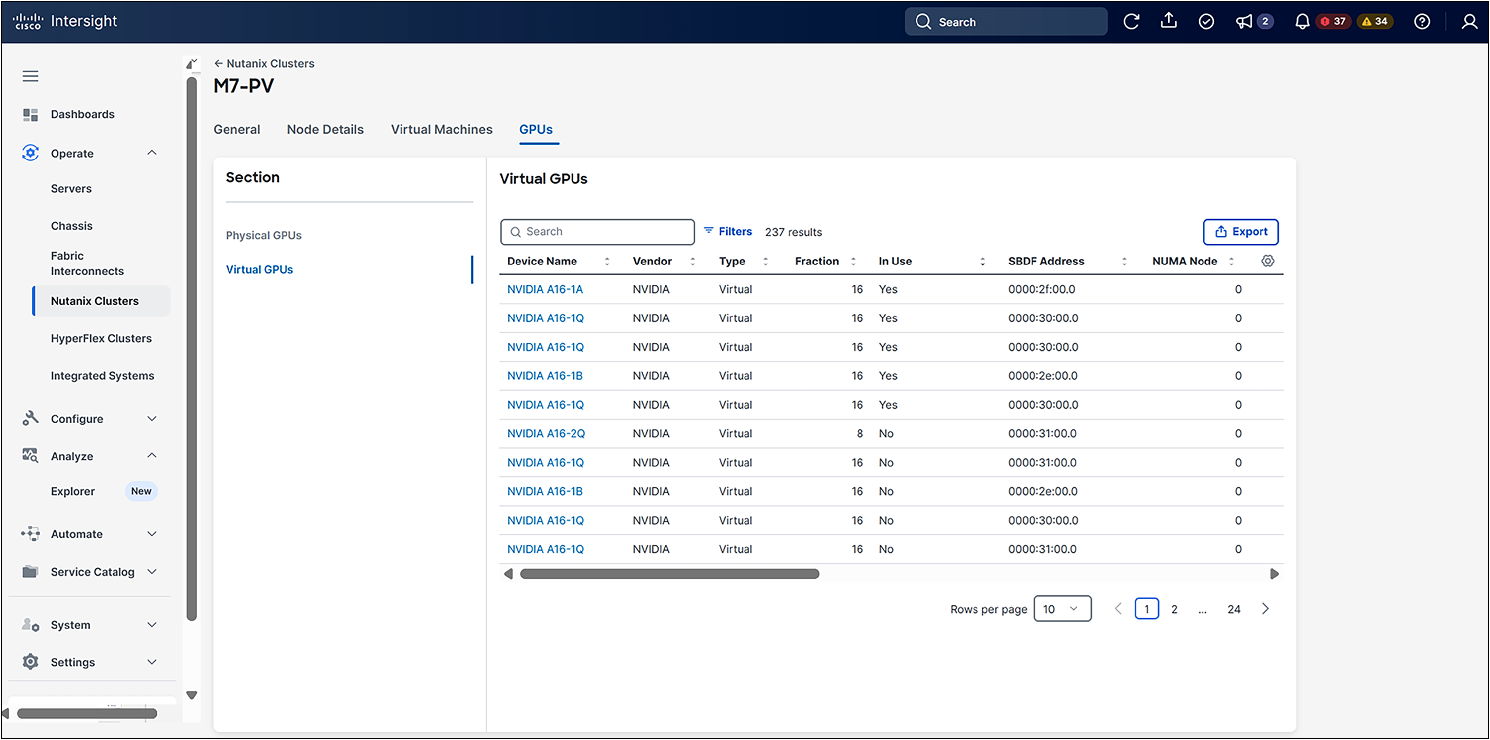Open Chassis in the sidebar
This screenshot has height=740, width=1490.
point(72,226)
